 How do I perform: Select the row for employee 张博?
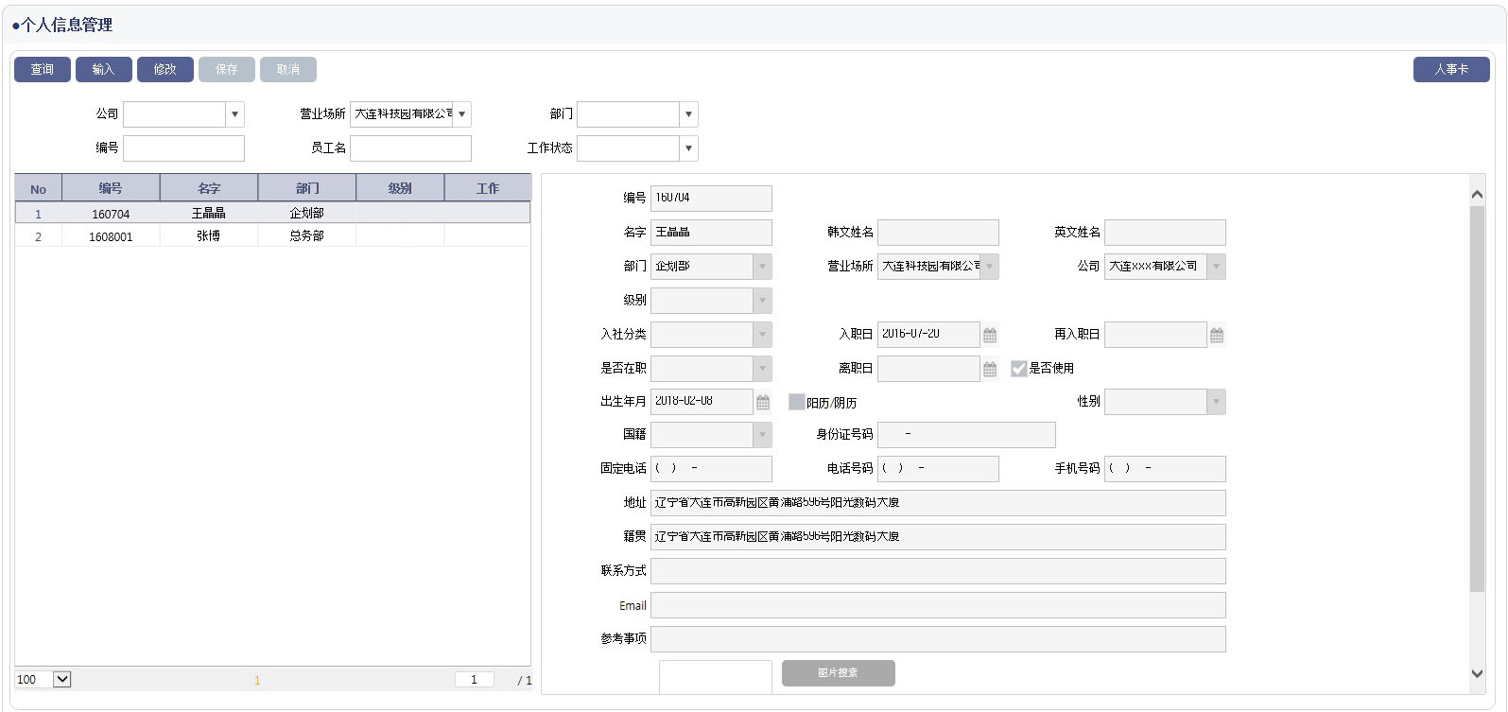(208, 236)
